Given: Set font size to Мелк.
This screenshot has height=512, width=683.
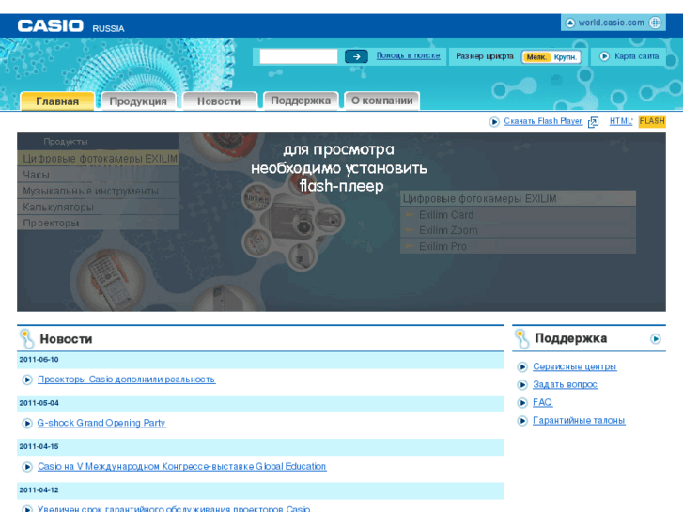Looking at the screenshot, I should point(536,57).
